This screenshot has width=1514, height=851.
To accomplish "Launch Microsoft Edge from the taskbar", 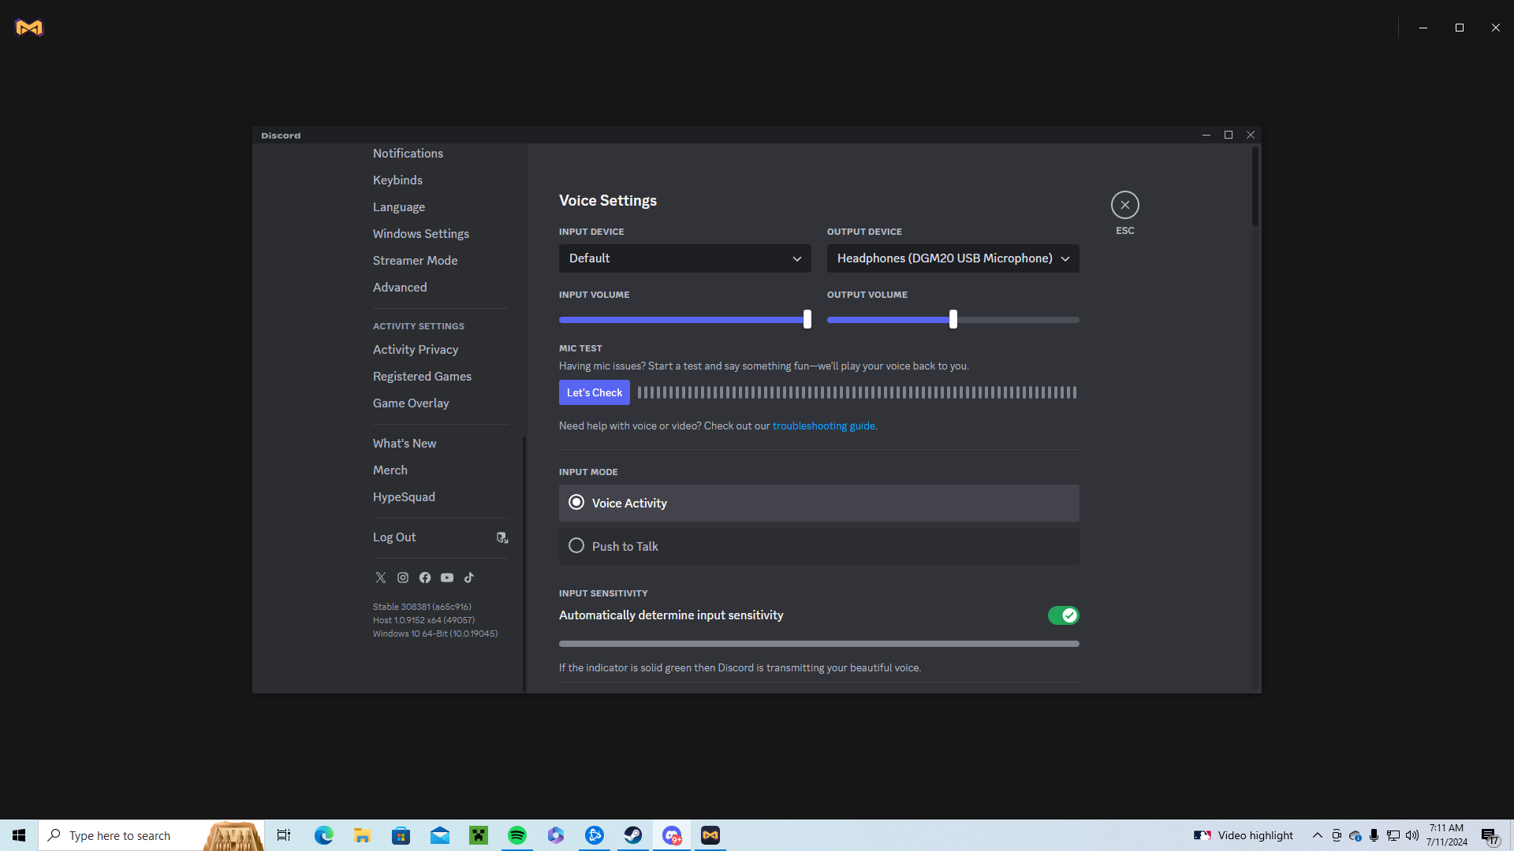I will click(x=324, y=835).
